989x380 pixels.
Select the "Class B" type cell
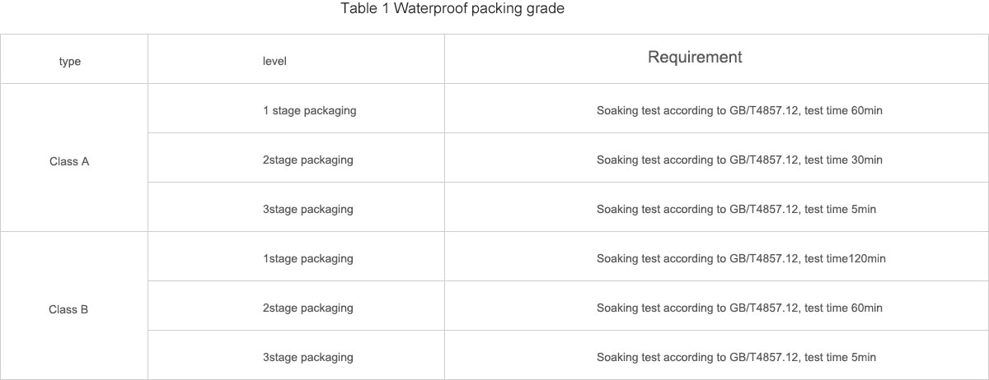pyautogui.click(x=69, y=310)
